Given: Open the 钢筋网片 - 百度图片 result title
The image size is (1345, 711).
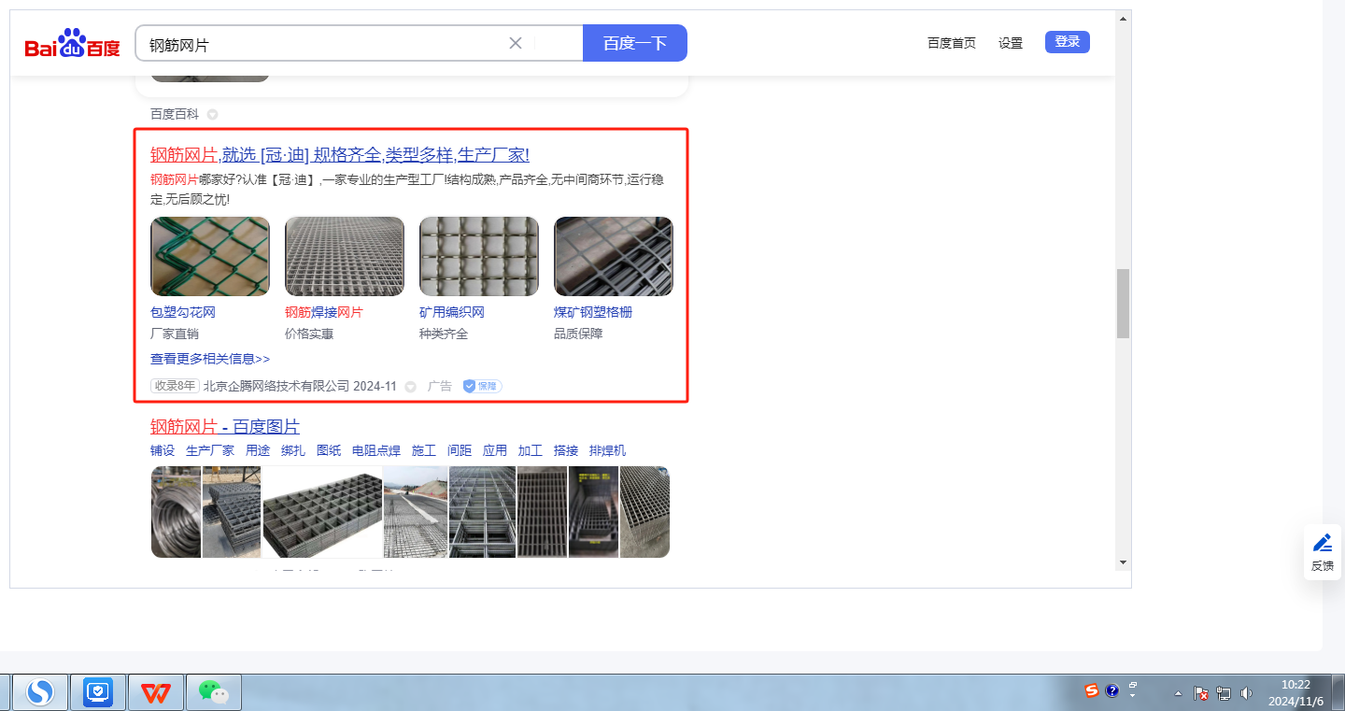Looking at the screenshot, I should coord(225,427).
